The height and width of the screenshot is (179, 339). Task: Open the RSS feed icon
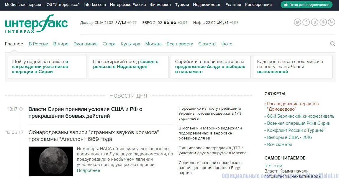tap(331, 22)
